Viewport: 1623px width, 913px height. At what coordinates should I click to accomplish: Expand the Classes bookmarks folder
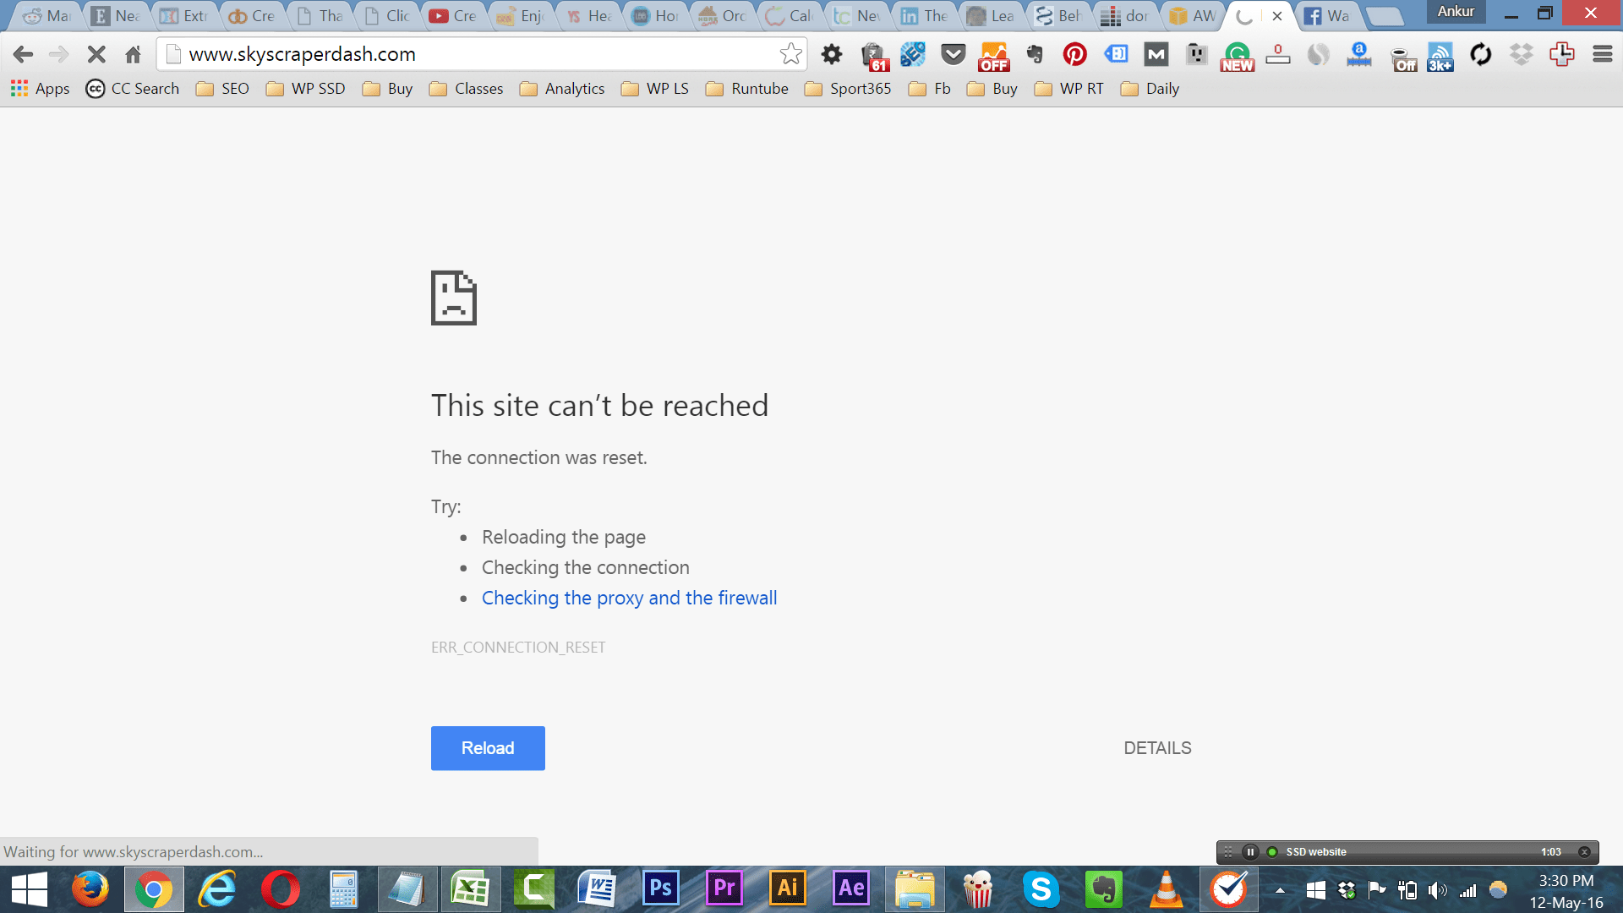pyautogui.click(x=466, y=89)
